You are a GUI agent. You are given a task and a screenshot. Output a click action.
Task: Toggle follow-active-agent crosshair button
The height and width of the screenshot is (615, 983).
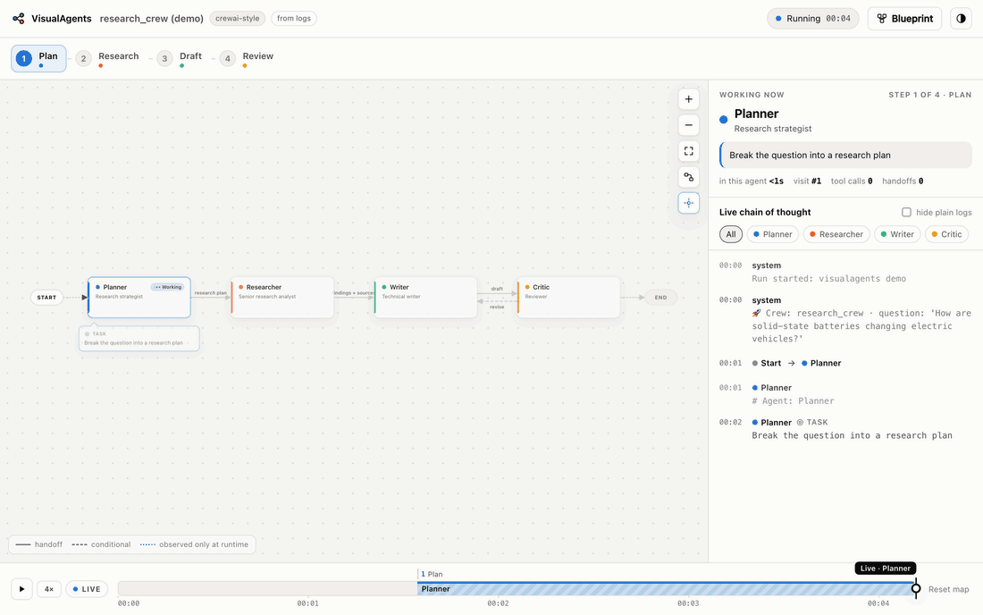688,203
